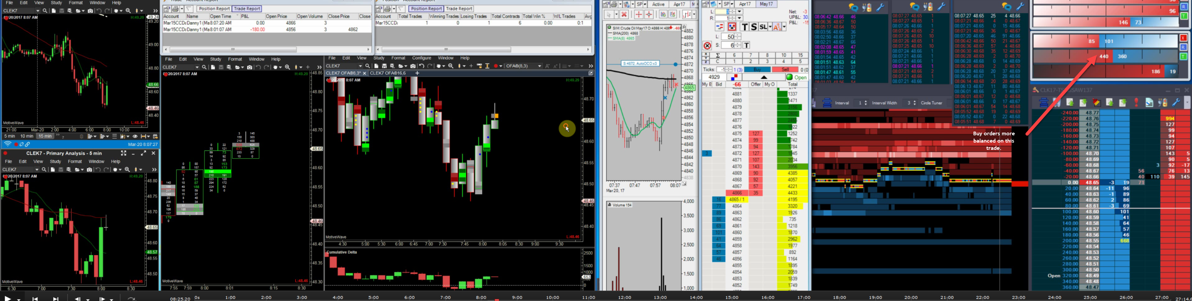
Task: Select the pointer arrow tool in crude oil chart toolbar
Action: pyautogui.click(x=610, y=14)
